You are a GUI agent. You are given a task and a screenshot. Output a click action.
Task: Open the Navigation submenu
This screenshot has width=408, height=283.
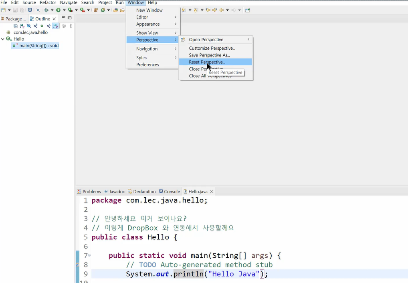153,49
